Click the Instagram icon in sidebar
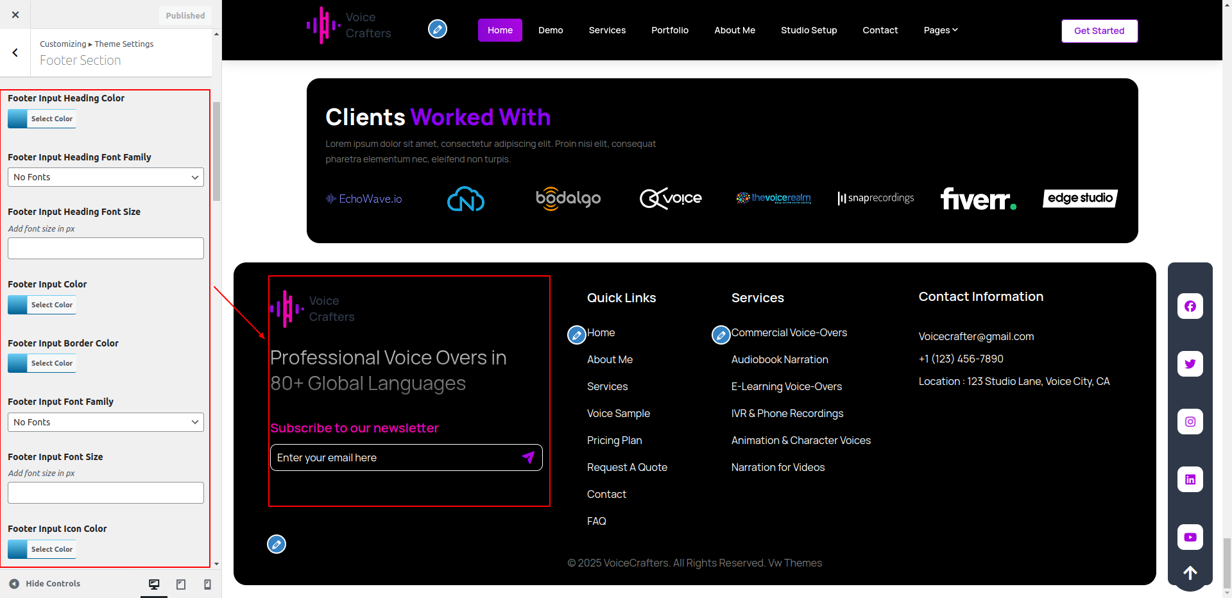Screen dimensions: 1232x598 pos(1190,422)
